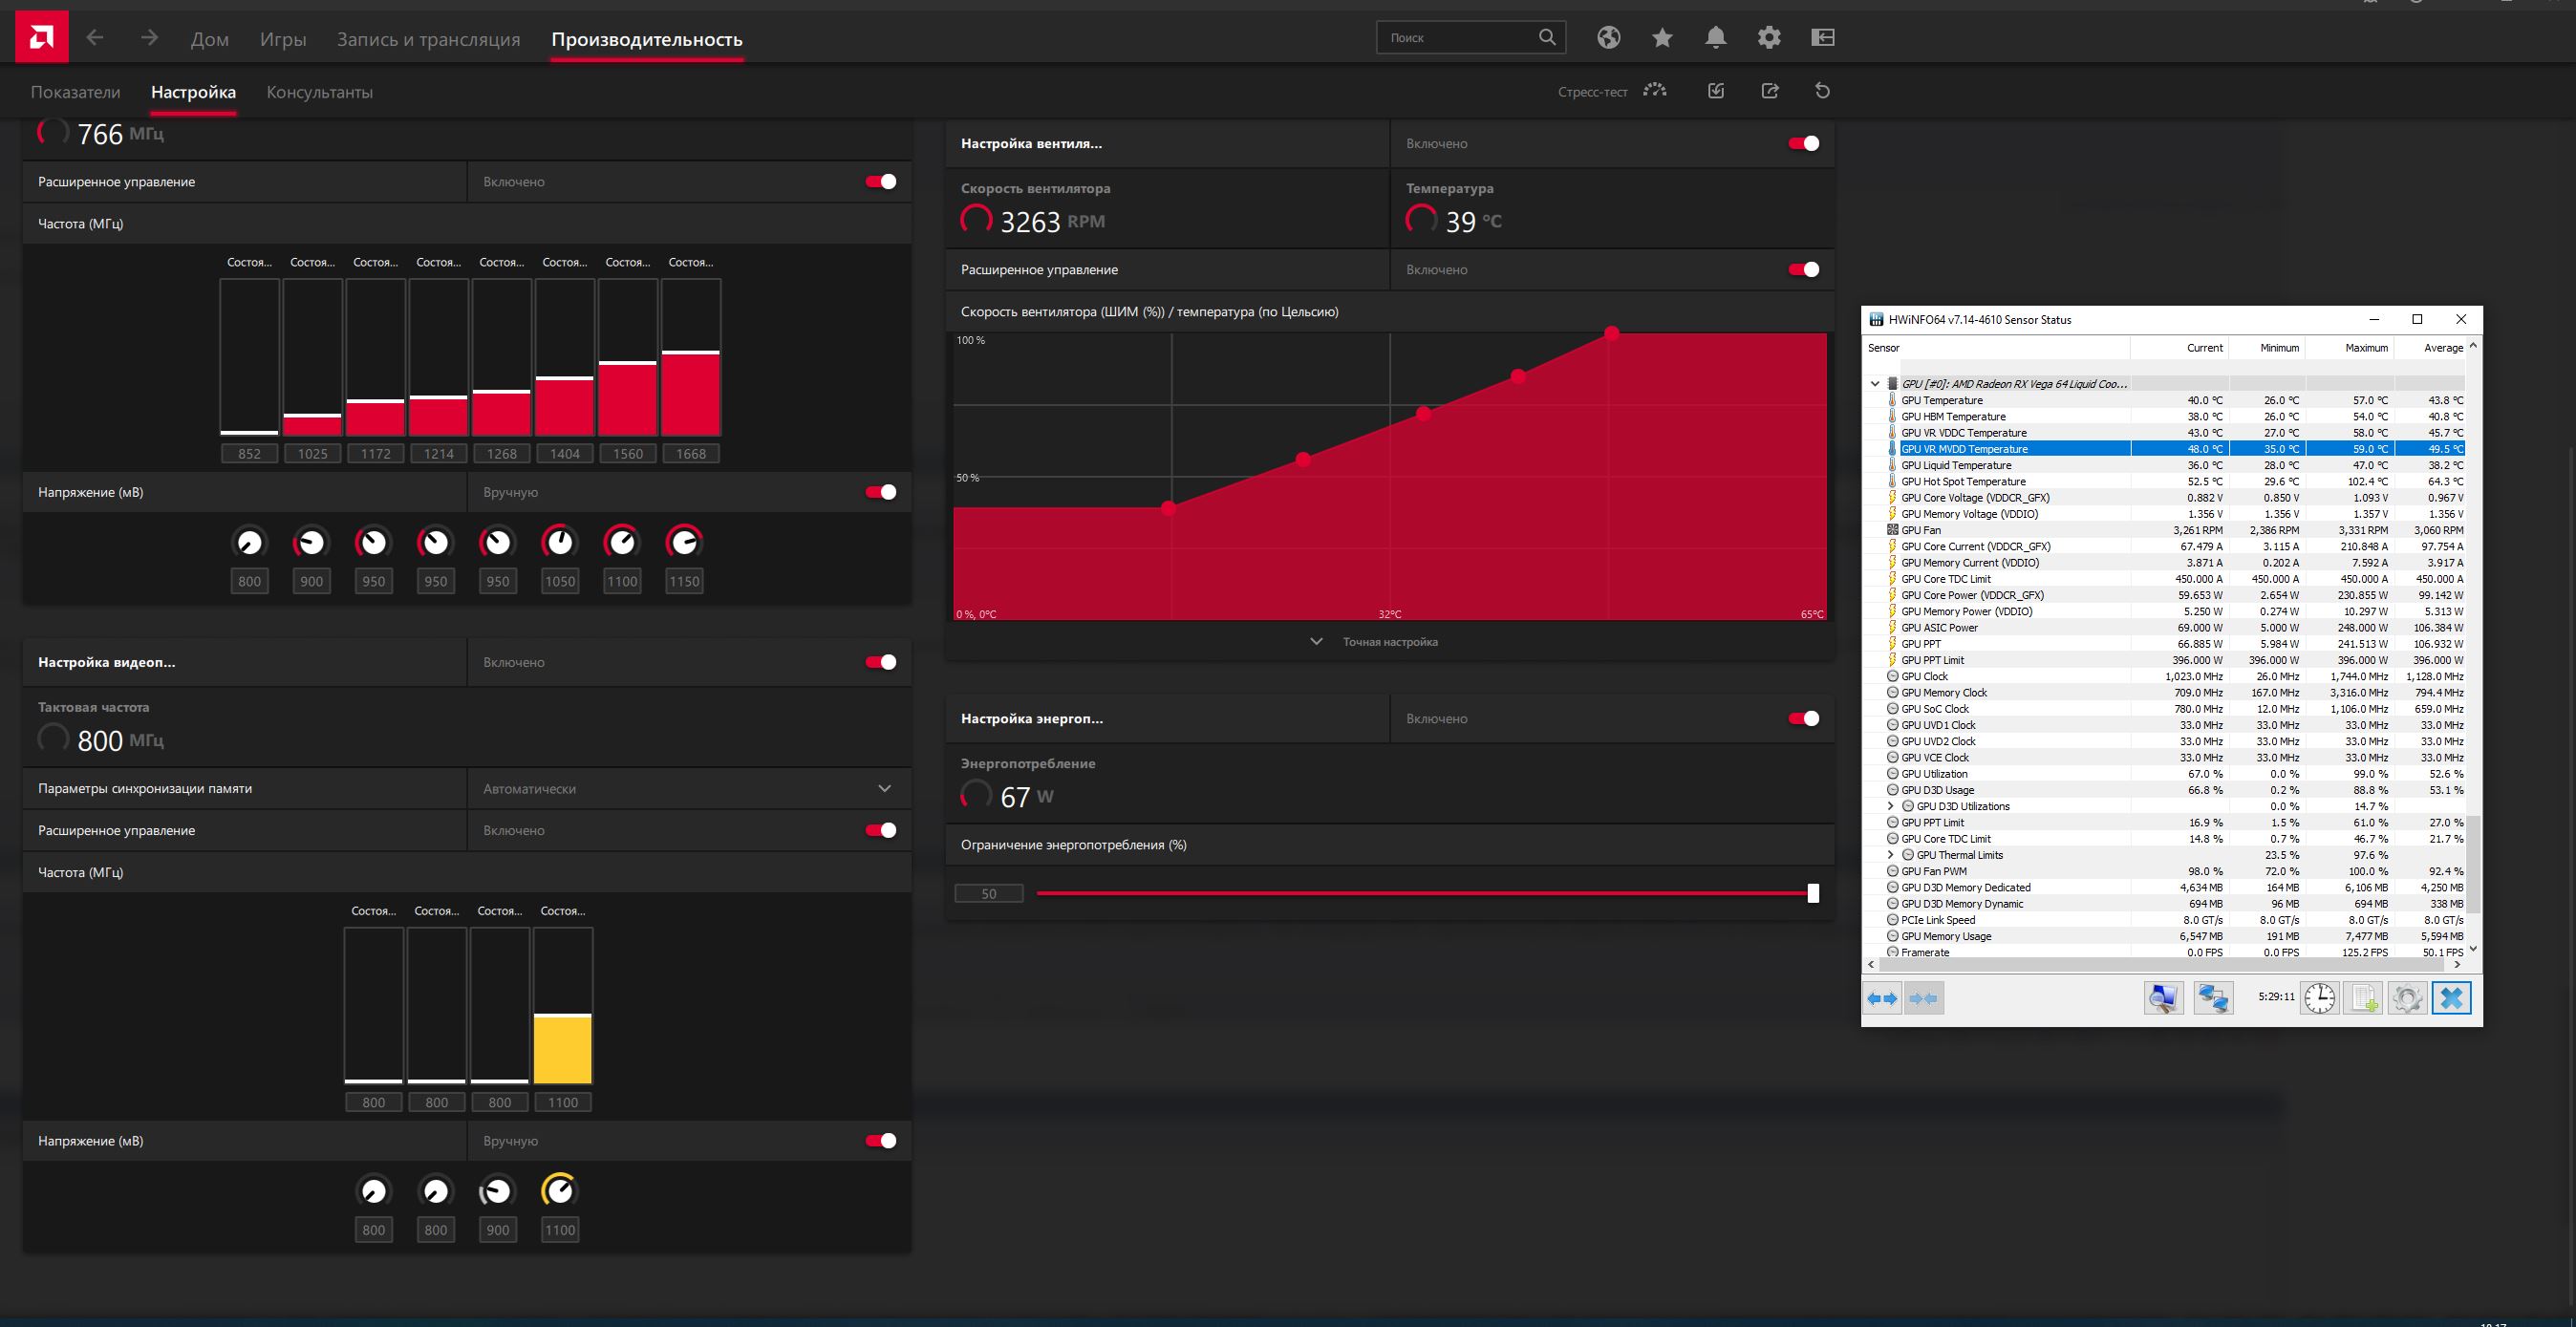Screen dimensions: 2576x1327
Task: Open the web browser globe icon
Action: [1608, 38]
